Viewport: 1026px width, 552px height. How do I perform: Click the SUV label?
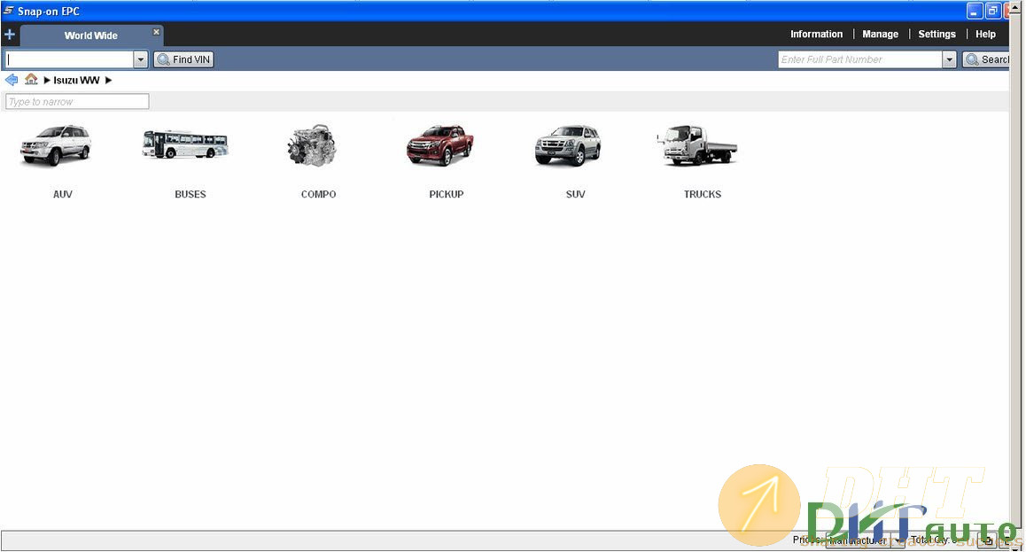click(x=576, y=194)
